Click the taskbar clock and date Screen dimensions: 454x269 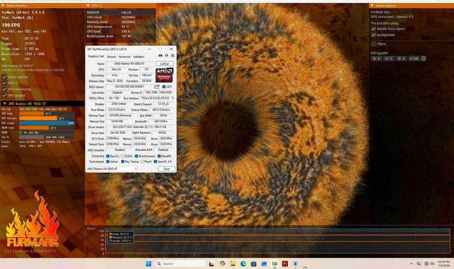pos(444,264)
